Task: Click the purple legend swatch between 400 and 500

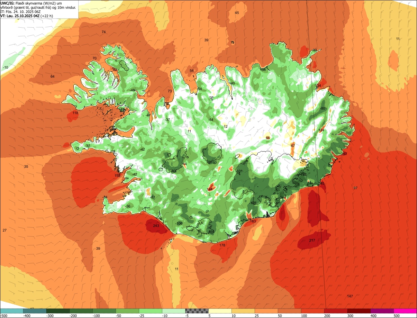Action: coord(382,311)
